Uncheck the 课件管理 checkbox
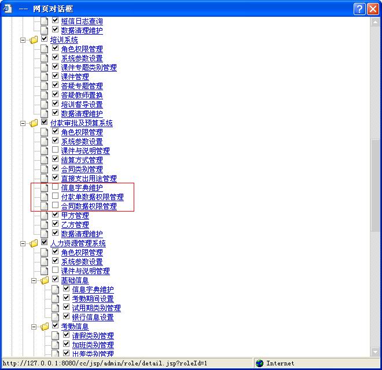The width and height of the screenshot is (382, 370). [56, 76]
